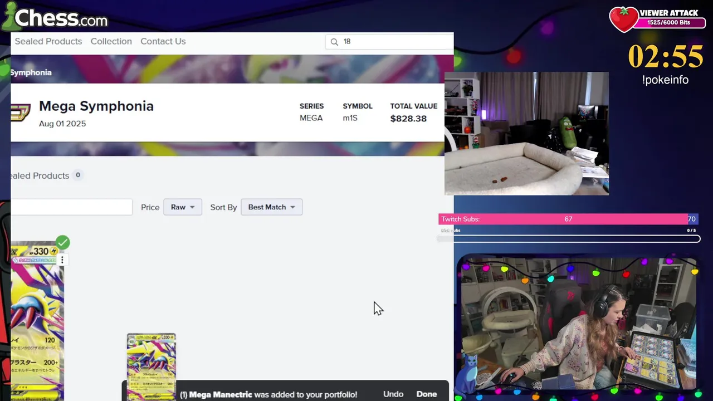
Task: Click the Mega Manectric name in notification
Action: point(221,394)
